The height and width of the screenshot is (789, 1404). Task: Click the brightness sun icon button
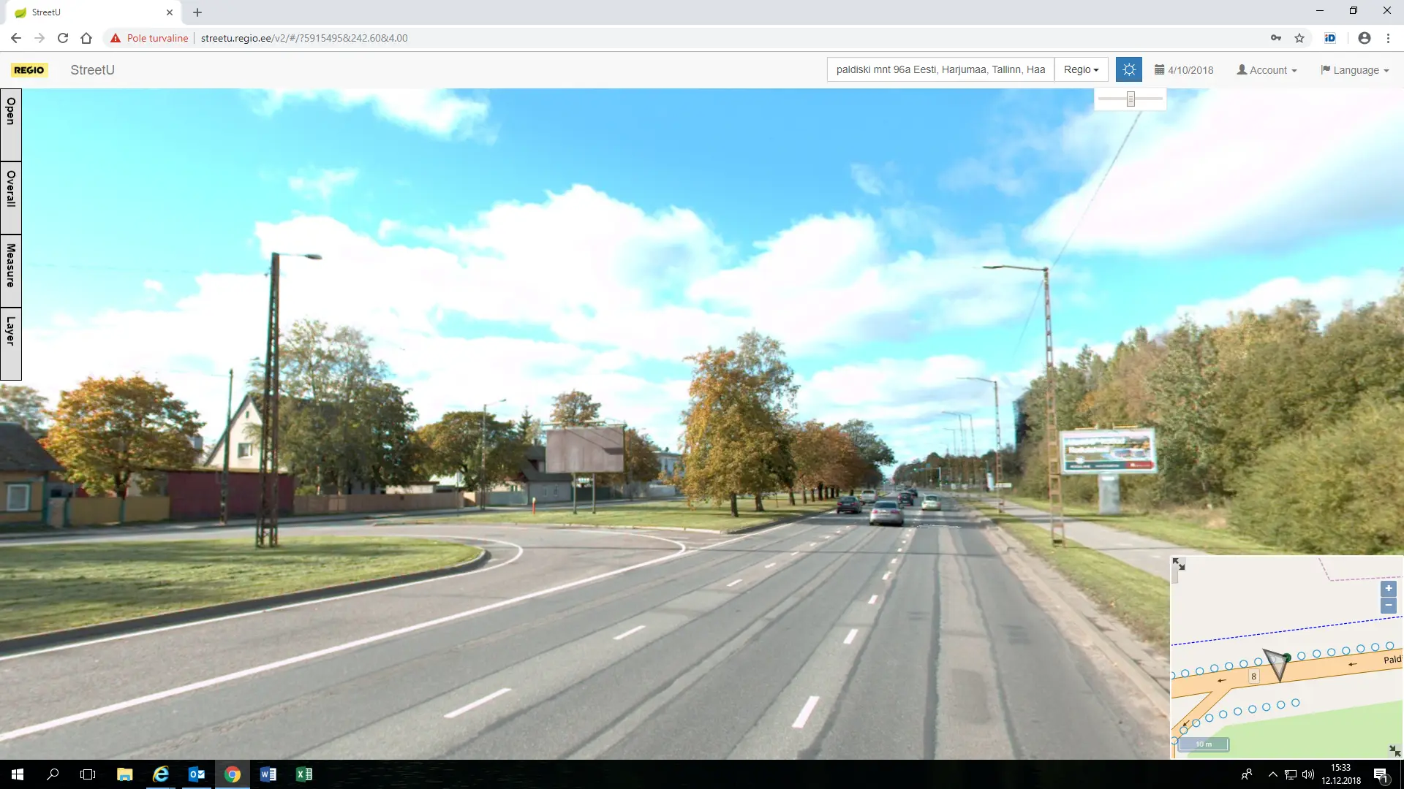point(1129,69)
